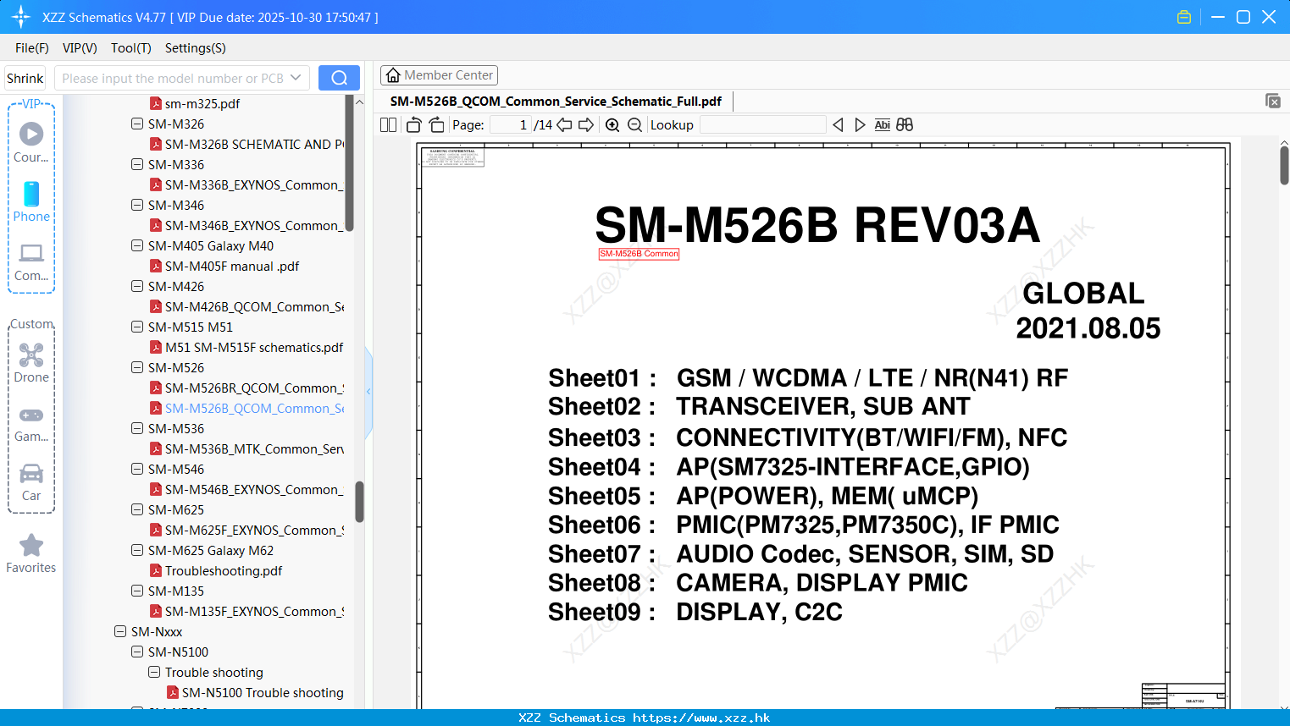
Task: Click the VIP gift icon in title bar
Action: coord(1184,17)
